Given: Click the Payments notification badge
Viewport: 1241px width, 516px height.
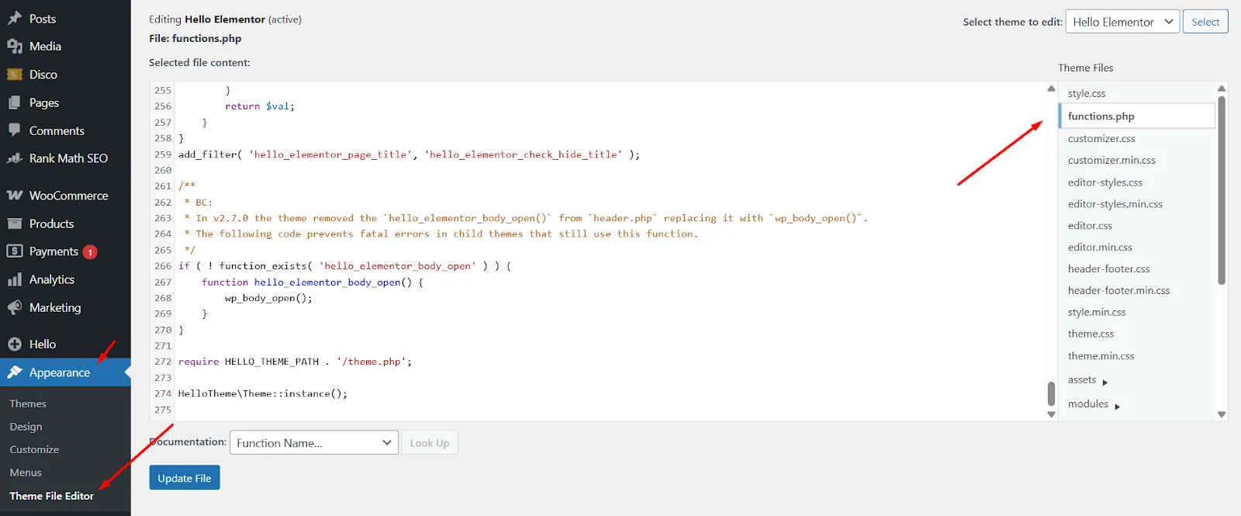Looking at the screenshot, I should [90, 252].
